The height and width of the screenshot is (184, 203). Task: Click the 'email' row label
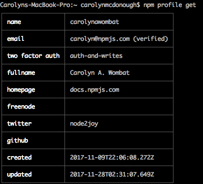coord(15,39)
